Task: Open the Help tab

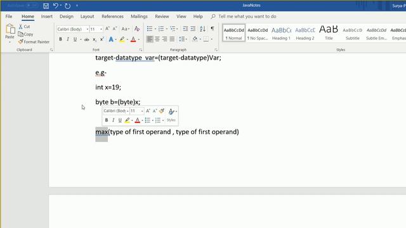Action: (x=198, y=16)
